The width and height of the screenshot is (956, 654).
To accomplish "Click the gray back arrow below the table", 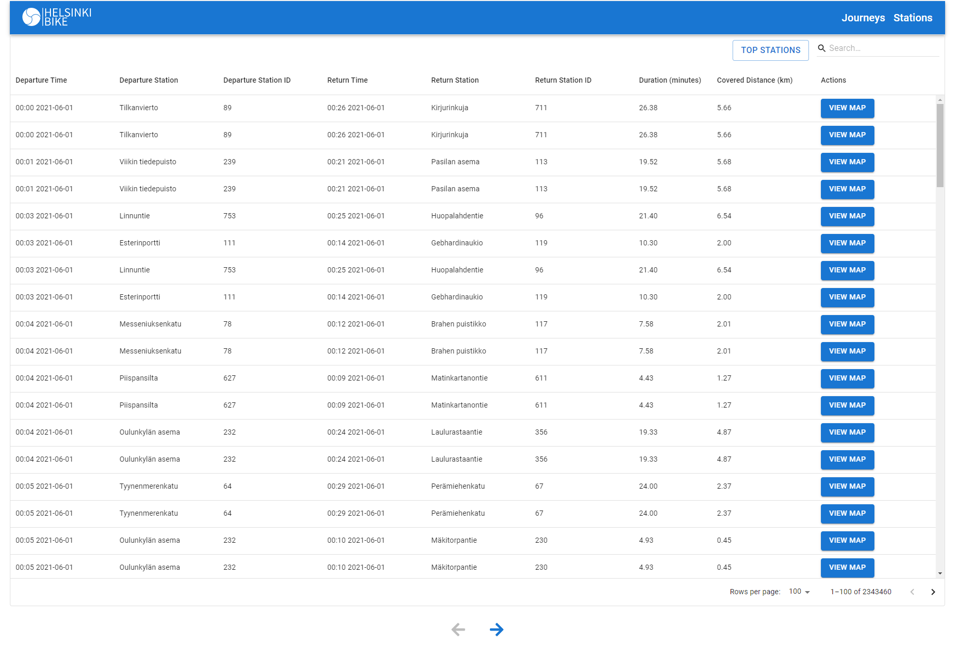I will [458, 630].
